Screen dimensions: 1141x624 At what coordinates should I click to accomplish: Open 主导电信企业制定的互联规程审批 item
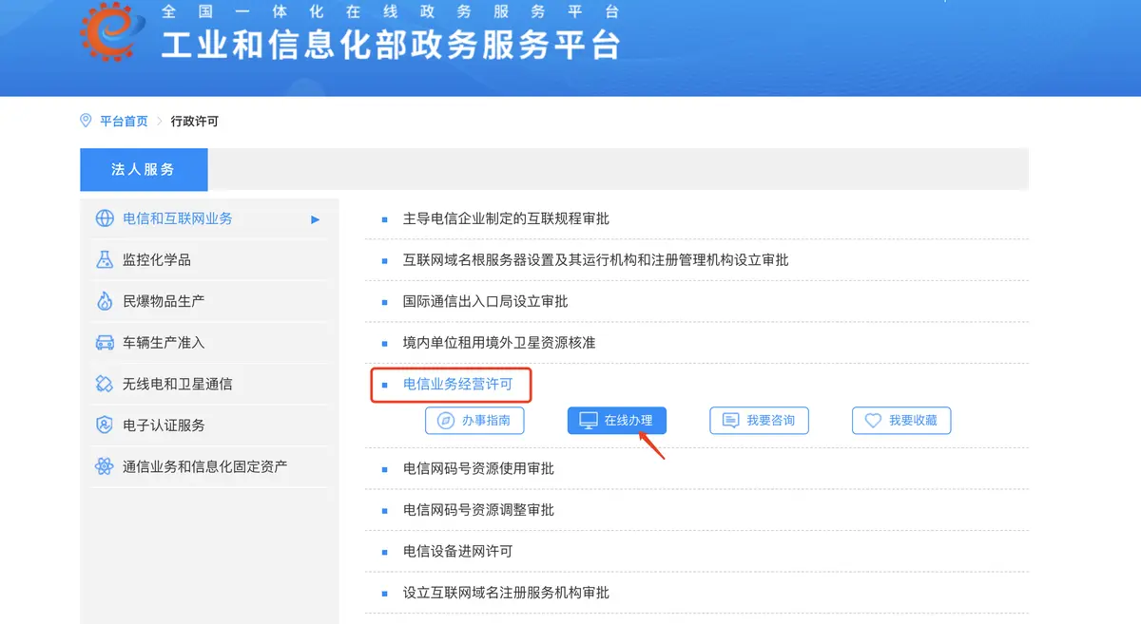point(506,218)
